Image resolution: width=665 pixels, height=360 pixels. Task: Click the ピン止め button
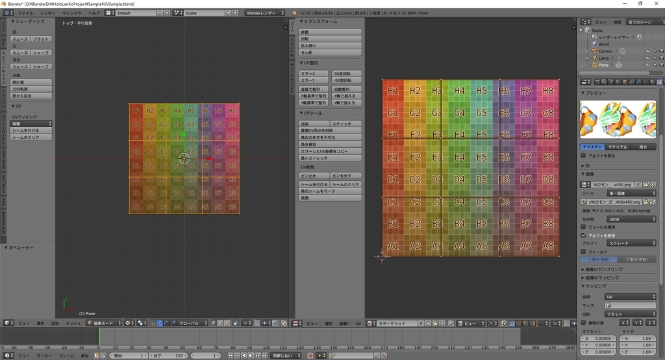coord(314,176)
